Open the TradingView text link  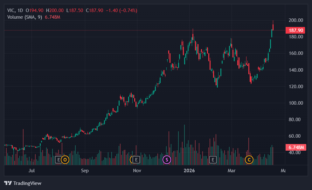(x=27, y=183)
